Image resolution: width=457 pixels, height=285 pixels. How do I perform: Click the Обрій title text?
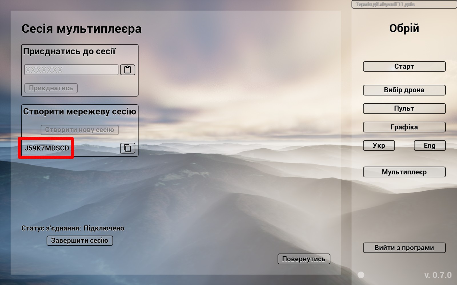click(x=404, y=28)
